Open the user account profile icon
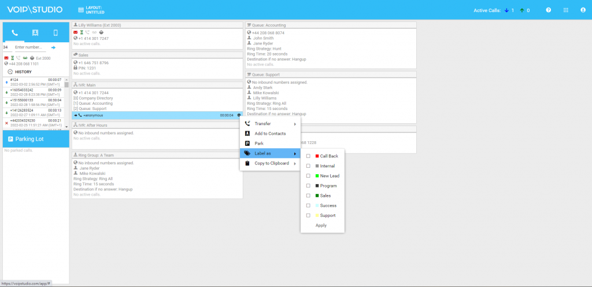Screen dimensions: 592x287 click(582, 10)
